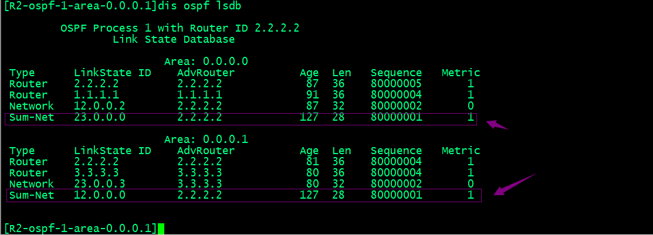Click Age 127 in the Sum-Net 23.0.0.0 row
The width and height of the screenshot is (653, 235).
309,117
